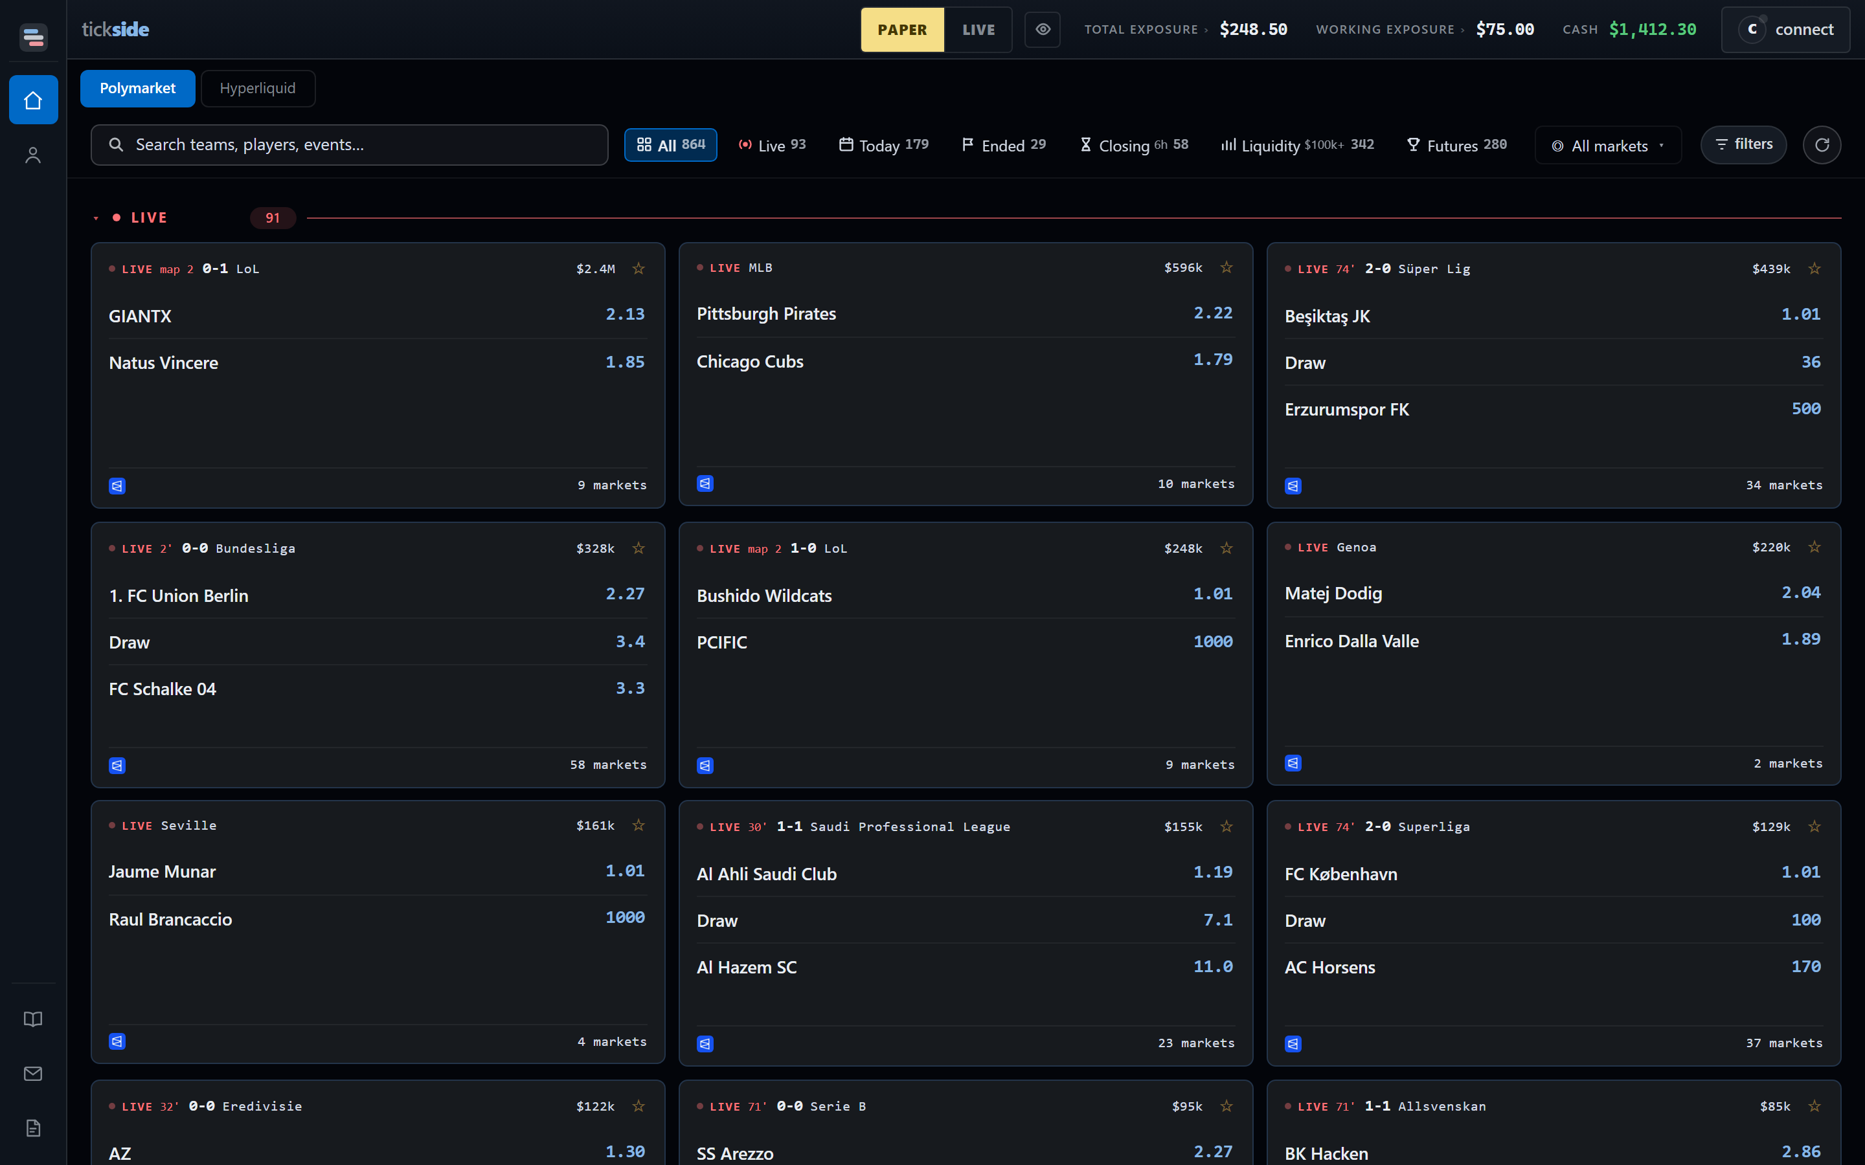
Task: Toggle the eye visibility icon
Action: pyautogui.click(x=1043, y=29)
